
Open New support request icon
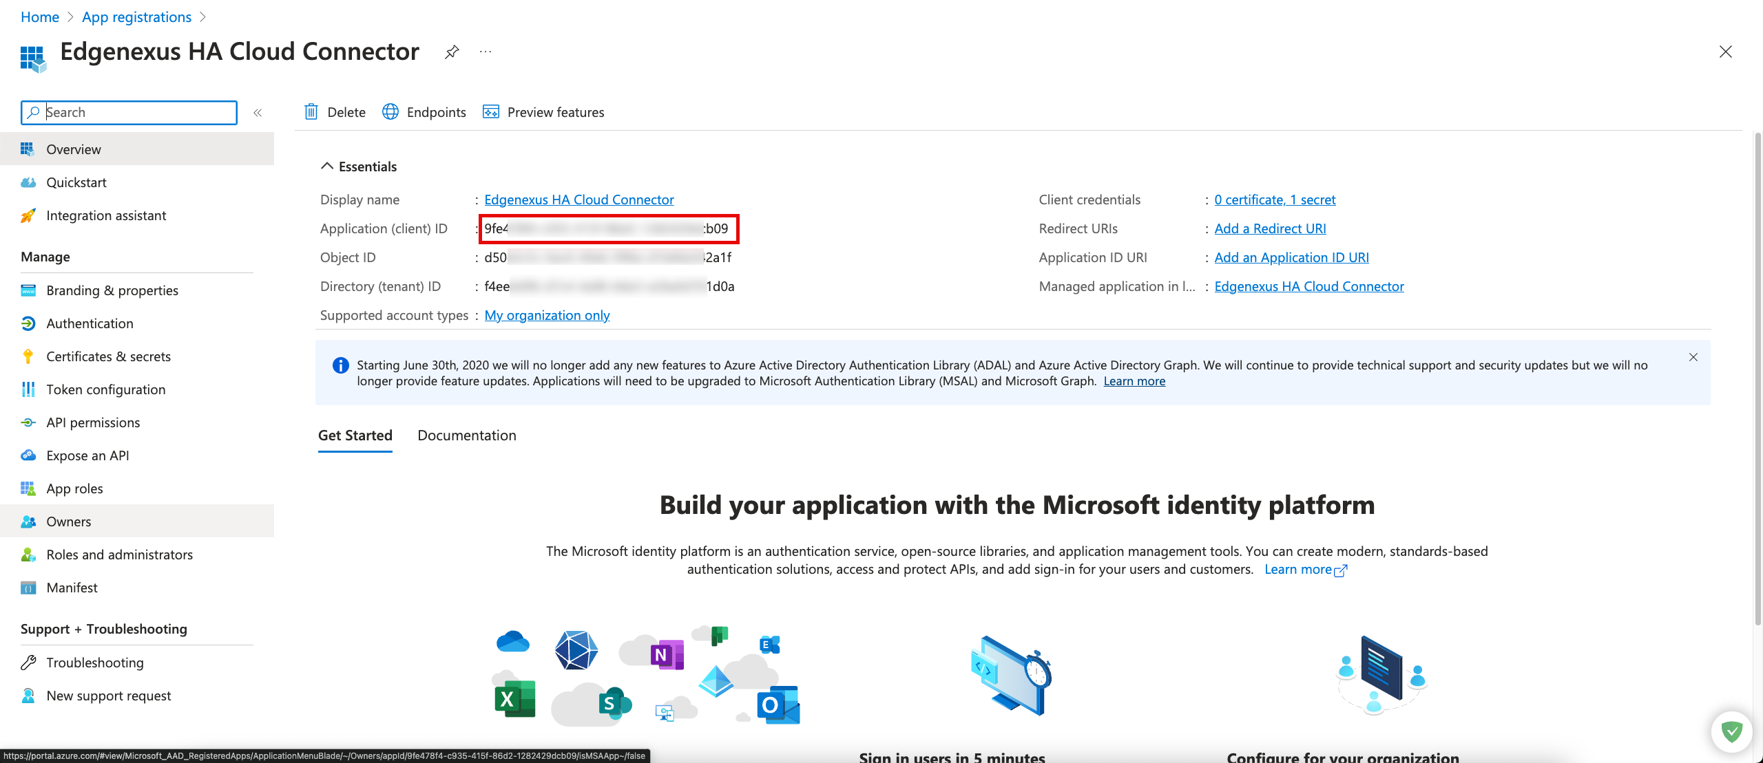(x=28, y=696)
